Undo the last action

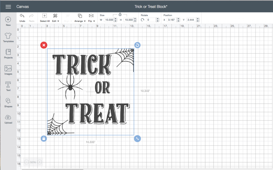coord(22,18)
